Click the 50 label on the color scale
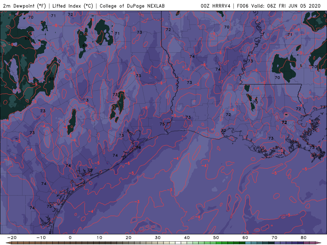Screen dimensions: 327x245 point(216,238)
